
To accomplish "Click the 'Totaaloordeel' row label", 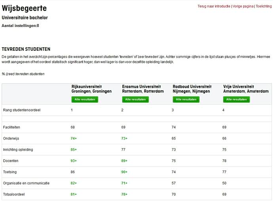I will coord(14,194).
